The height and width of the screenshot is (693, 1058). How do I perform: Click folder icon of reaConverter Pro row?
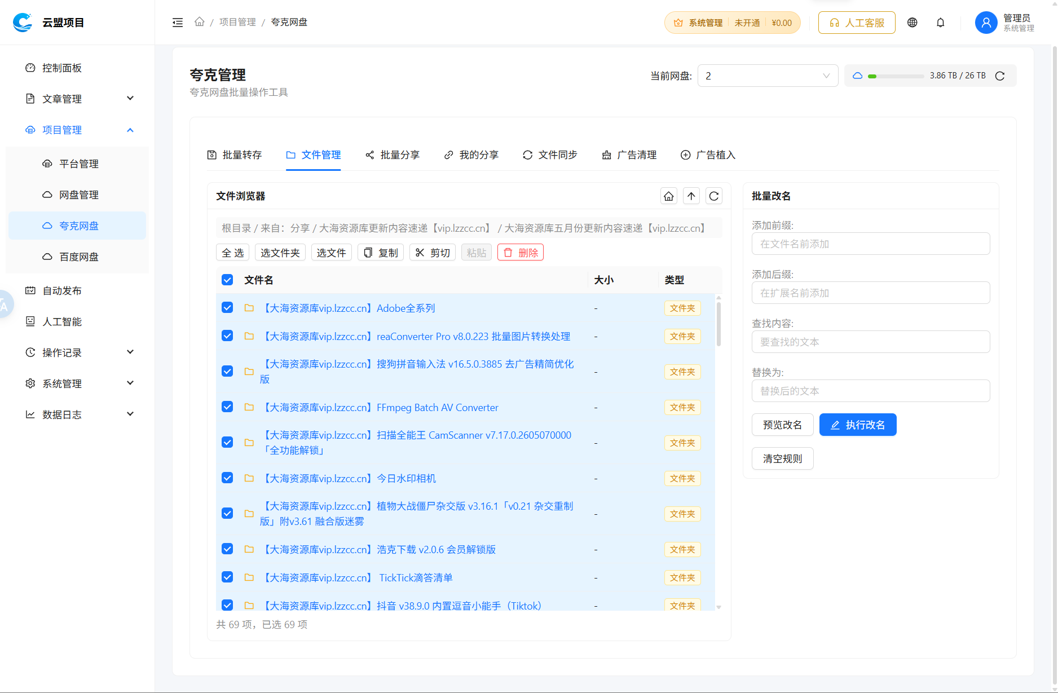pos(249,336)
